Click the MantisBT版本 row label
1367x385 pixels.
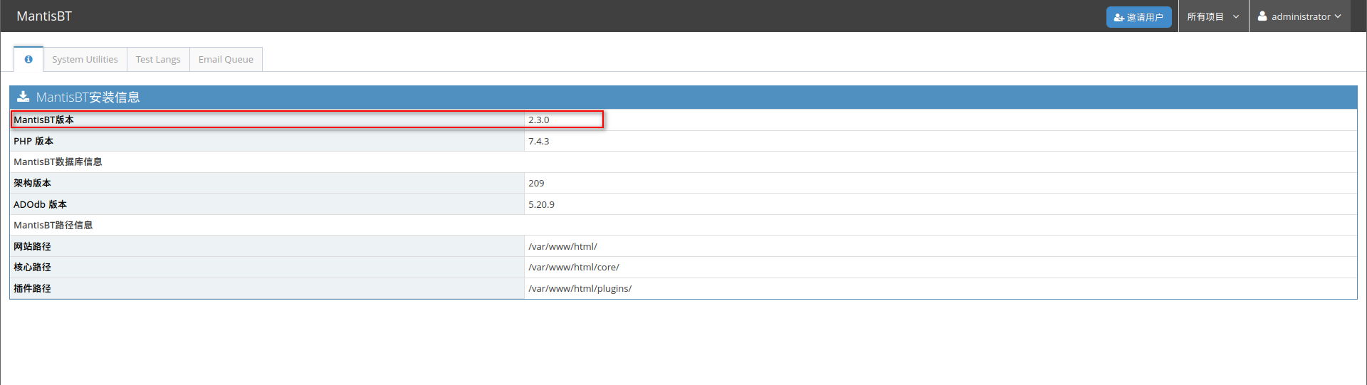pyautogui.click(x=43, y=120)
